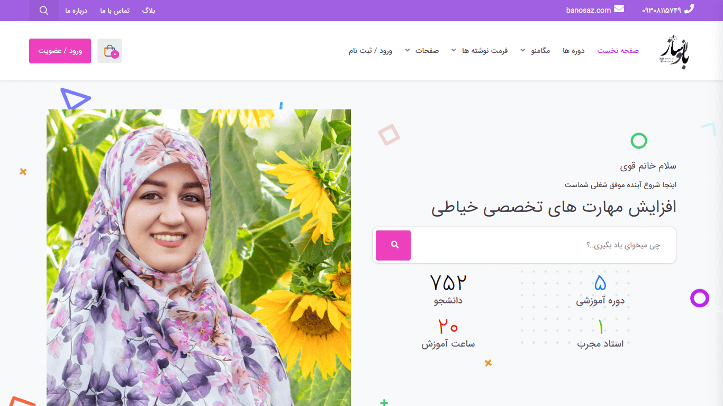Image resolution: width=723 pixels, height=406 pixels.
Task: Click the envelope email icon
Action: point(619,9)
